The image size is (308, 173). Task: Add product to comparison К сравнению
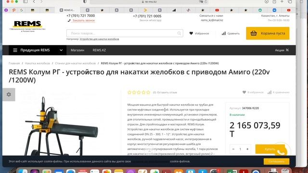click(279, 92)
